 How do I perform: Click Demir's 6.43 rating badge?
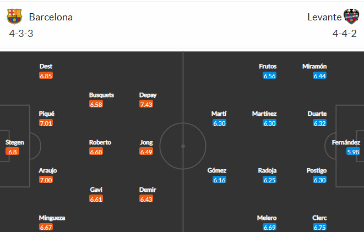coord(147,199)
